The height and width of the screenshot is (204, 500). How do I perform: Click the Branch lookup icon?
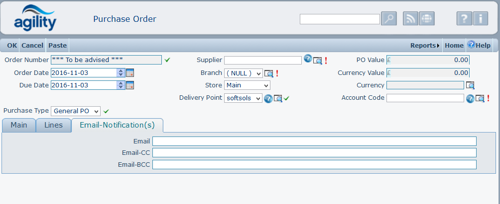tap(269, 73)
